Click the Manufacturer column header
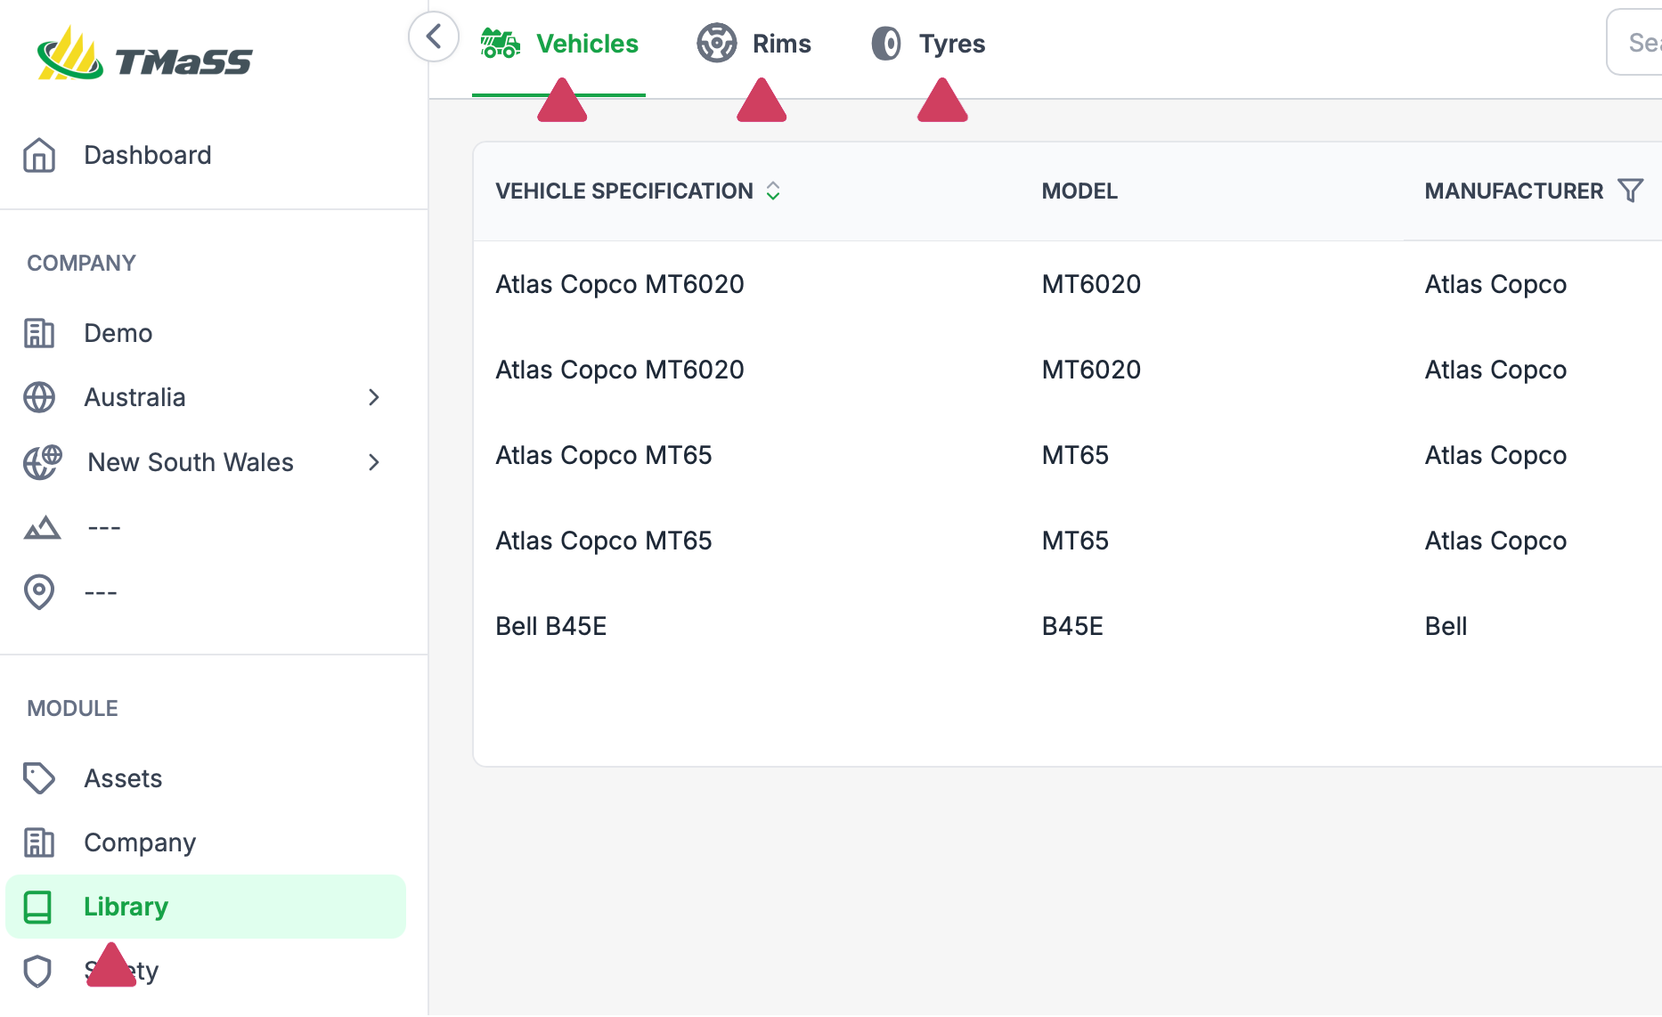Screen dimensions: 1662x1017 coord(1514,191)
